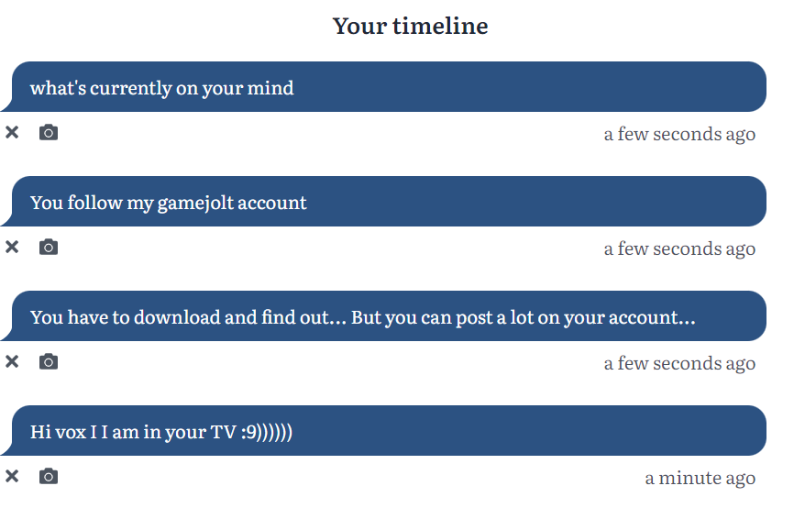805x508 pixels.
Task: Click timestamp under "what's currently on your mind"
Action: 679,135
